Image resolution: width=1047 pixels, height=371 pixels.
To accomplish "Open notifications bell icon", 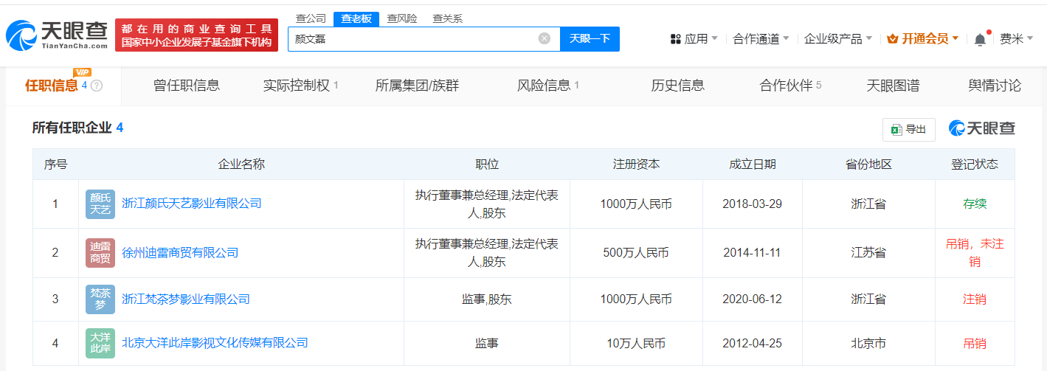I will [x=980, y=39].
